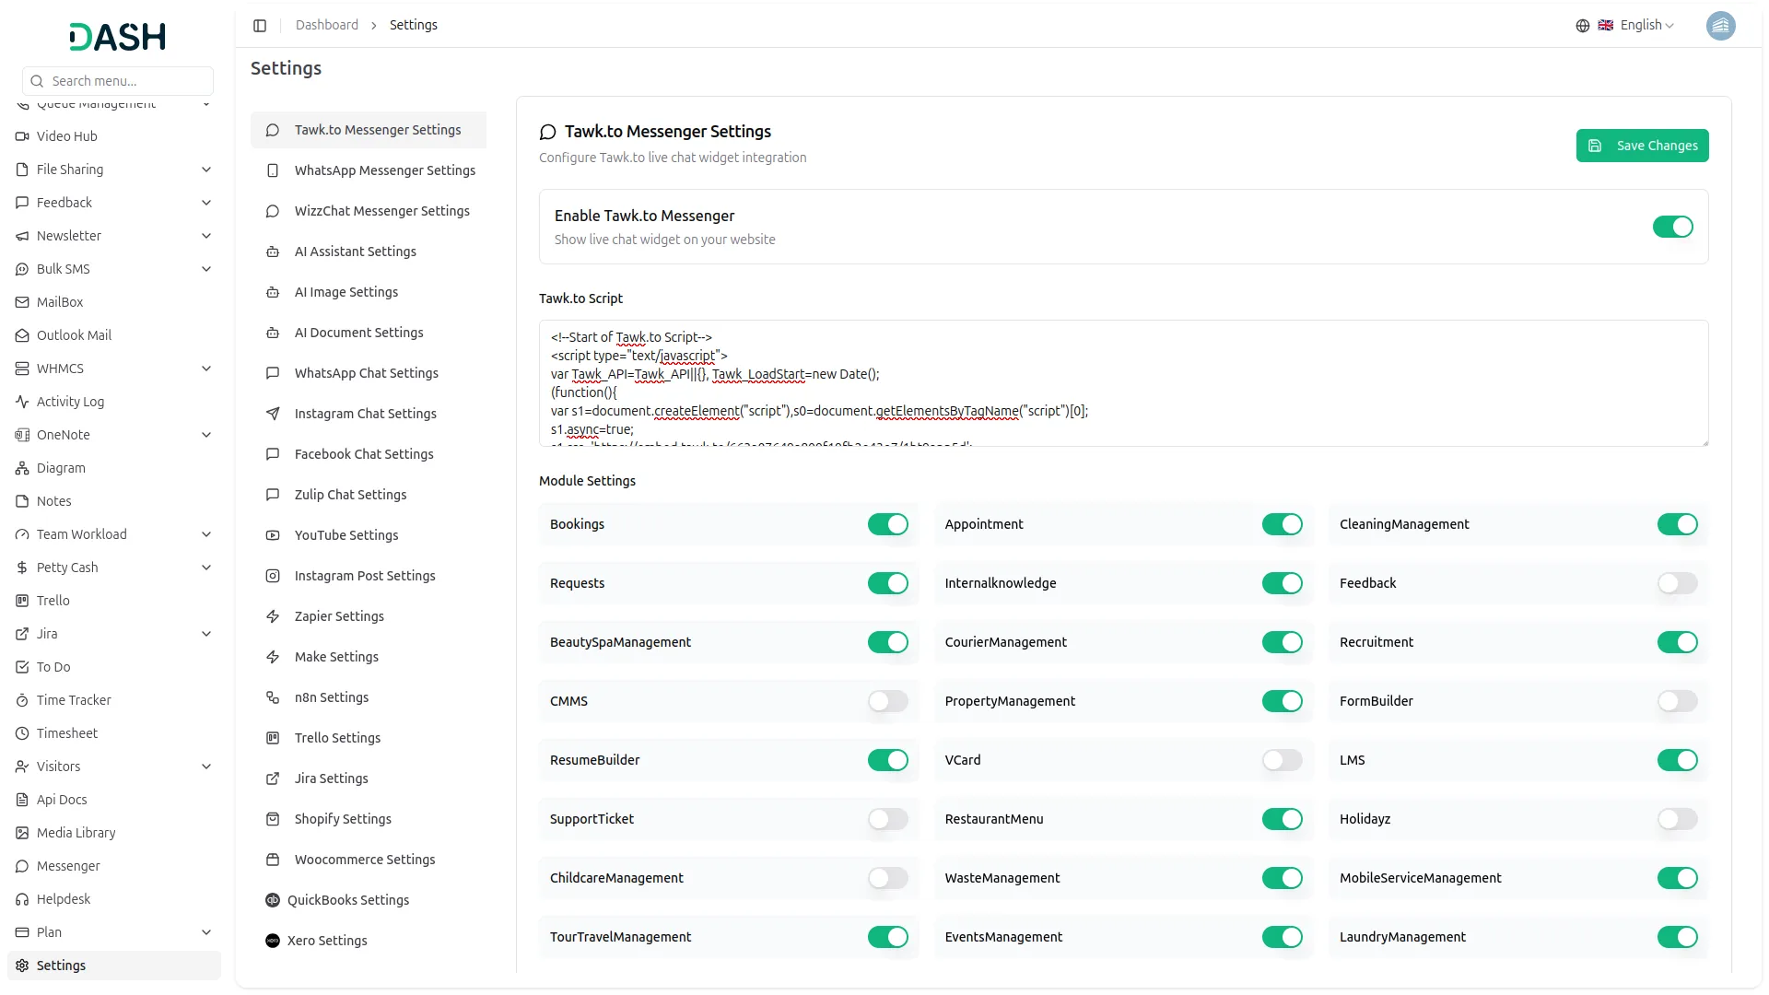Disable Enable Tawk.to Messenger switch
The image size is (1769, 995).
click(x=1672, y=227)
